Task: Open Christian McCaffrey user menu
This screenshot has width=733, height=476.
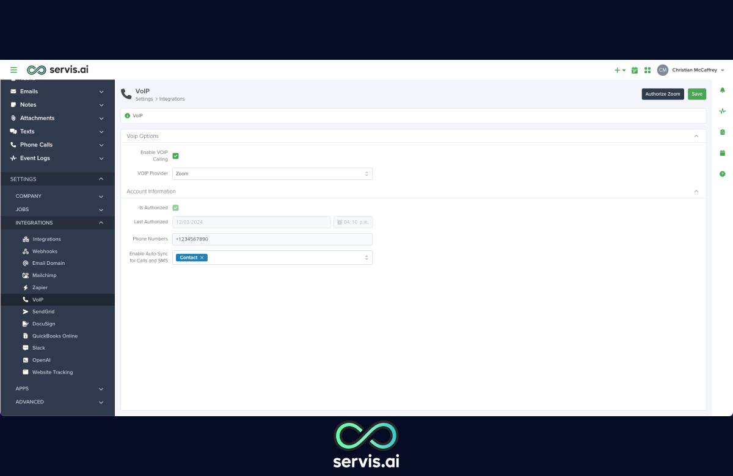Action: (x=694, y=70)
